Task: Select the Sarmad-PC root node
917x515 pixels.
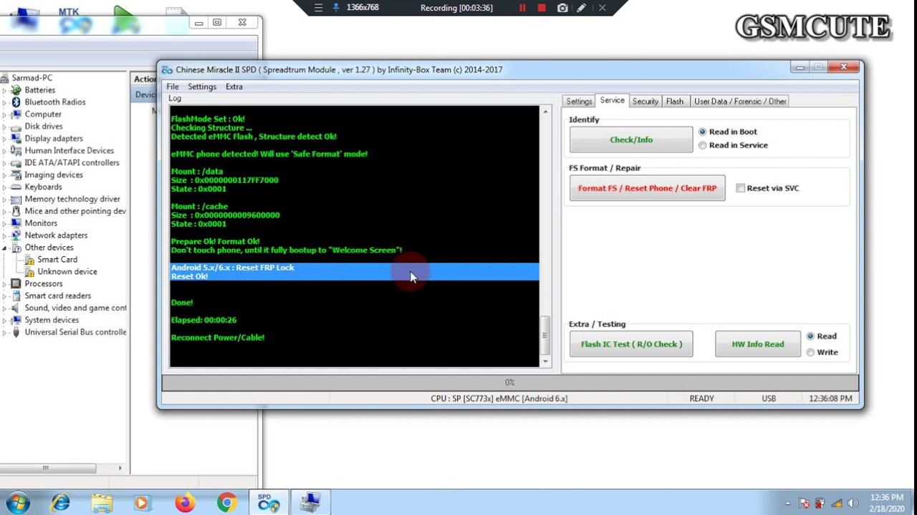Action: tap(32, 78)
